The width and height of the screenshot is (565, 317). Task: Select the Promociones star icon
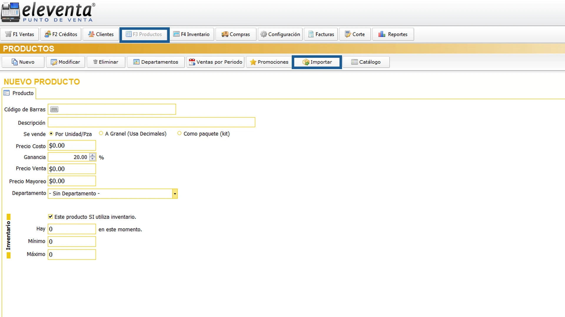[253, 62]
